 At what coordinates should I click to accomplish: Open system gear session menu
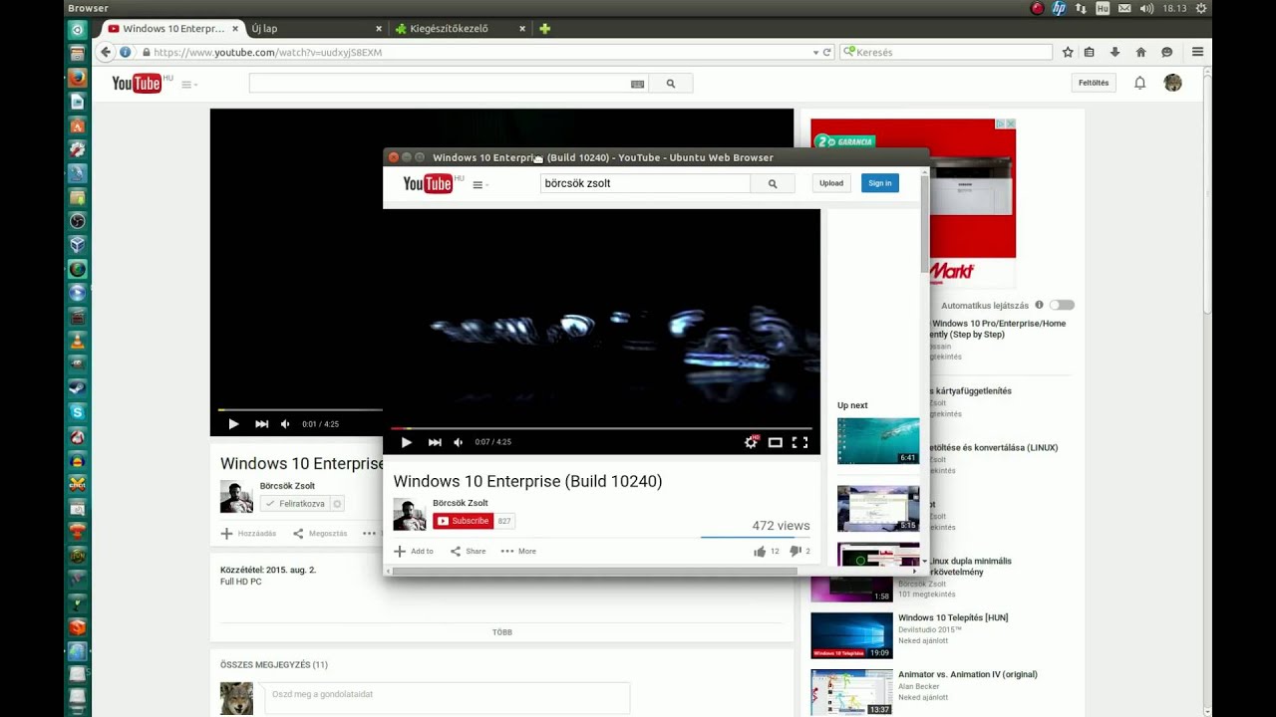pos(1200,8)
